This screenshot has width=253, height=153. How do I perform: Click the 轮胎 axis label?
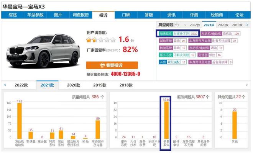(x=85, y=142)
